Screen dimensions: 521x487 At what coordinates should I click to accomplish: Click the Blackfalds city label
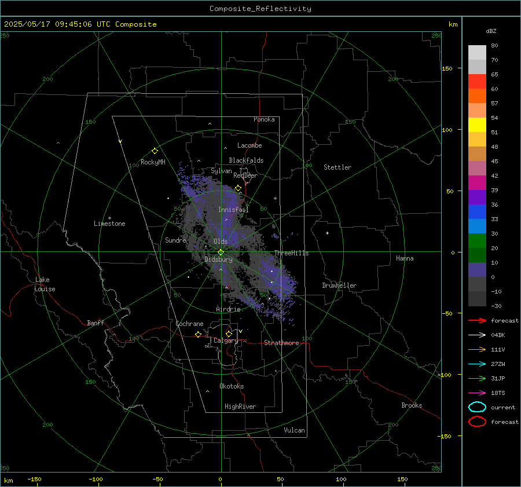coord(246,160)
